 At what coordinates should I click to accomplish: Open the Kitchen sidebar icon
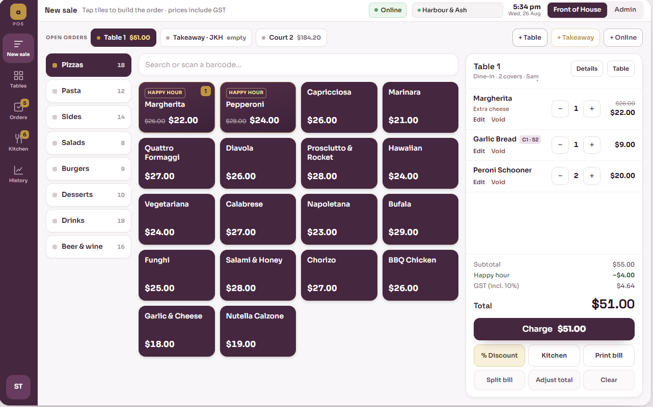18,143
